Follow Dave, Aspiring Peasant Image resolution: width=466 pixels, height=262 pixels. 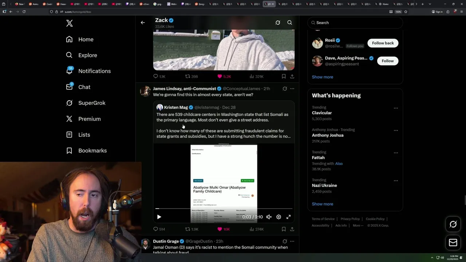coord(388,61)
